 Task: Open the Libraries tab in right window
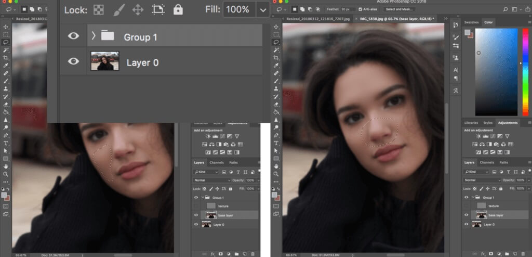tap(471, 123)
